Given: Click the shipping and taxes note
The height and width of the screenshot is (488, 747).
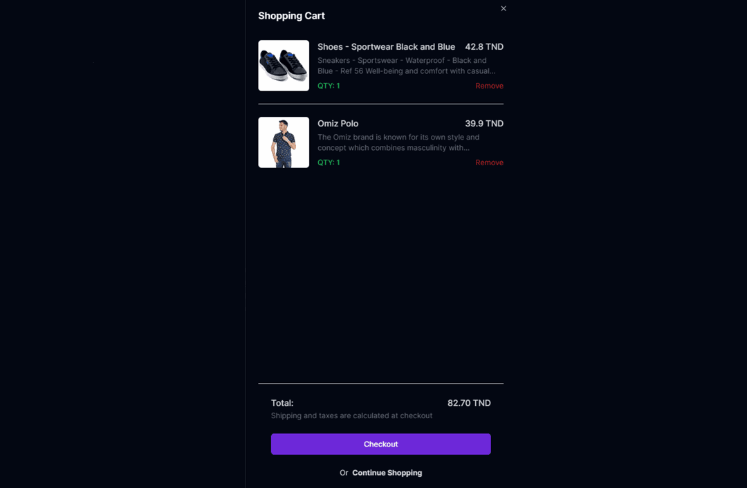Looking at the screenshot, I should coord(351,415).
